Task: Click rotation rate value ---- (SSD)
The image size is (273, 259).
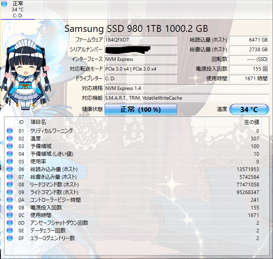Action: pos(249,59)
